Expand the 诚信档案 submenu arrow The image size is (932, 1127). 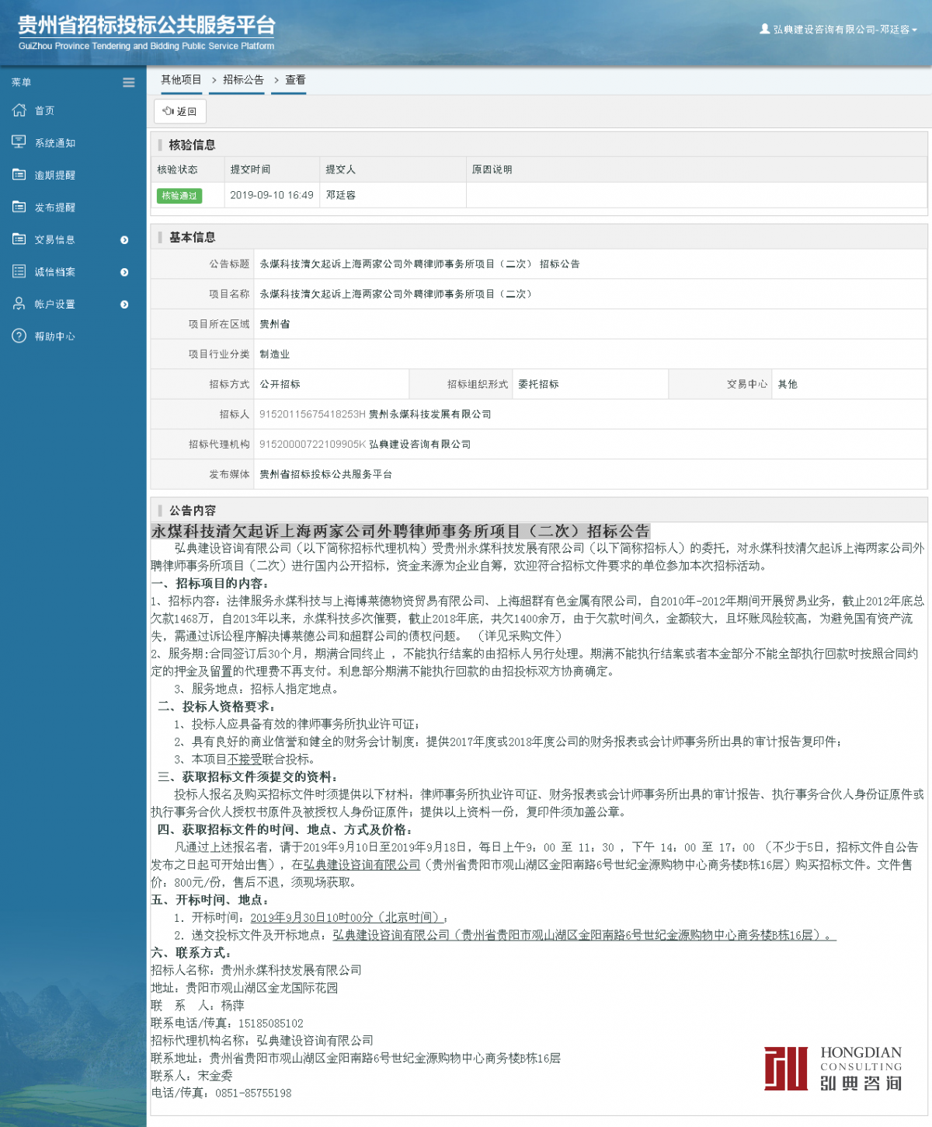124,272
